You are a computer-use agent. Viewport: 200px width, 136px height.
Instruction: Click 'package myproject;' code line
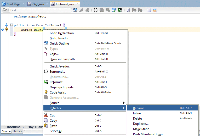point(30,16)
